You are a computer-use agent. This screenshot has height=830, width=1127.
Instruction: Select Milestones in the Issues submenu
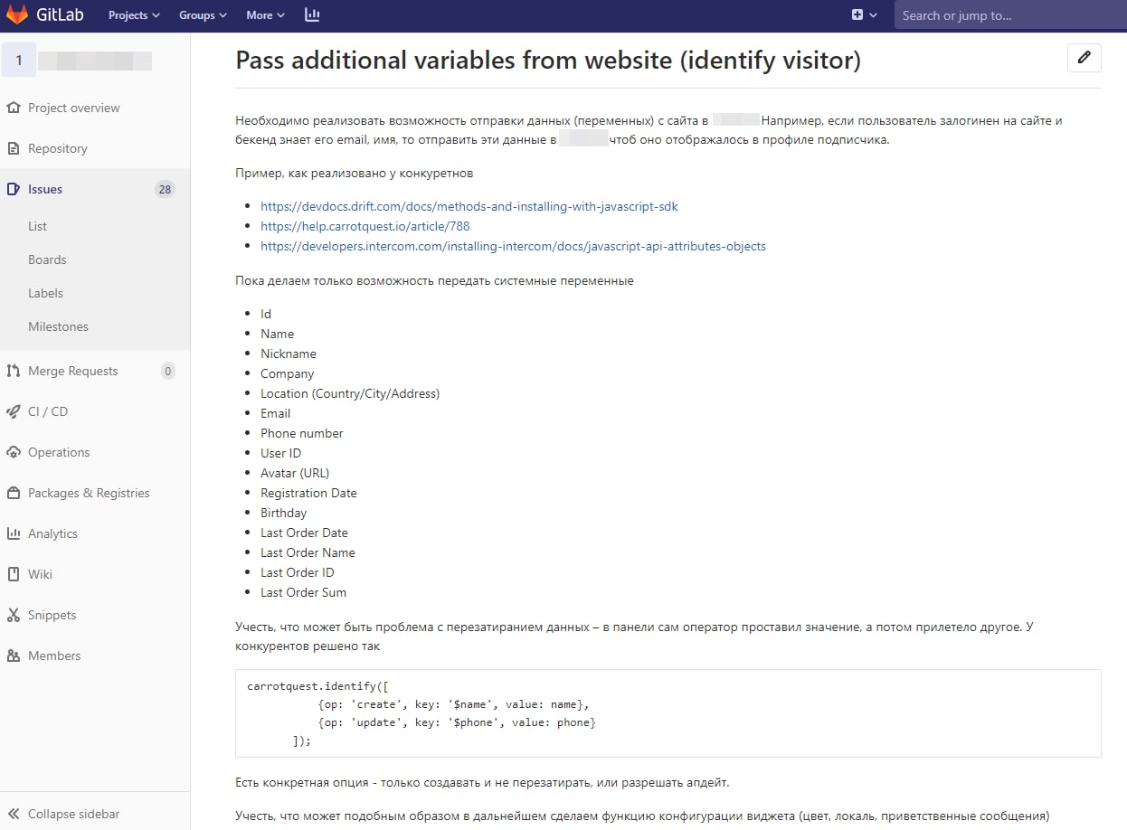58,326
